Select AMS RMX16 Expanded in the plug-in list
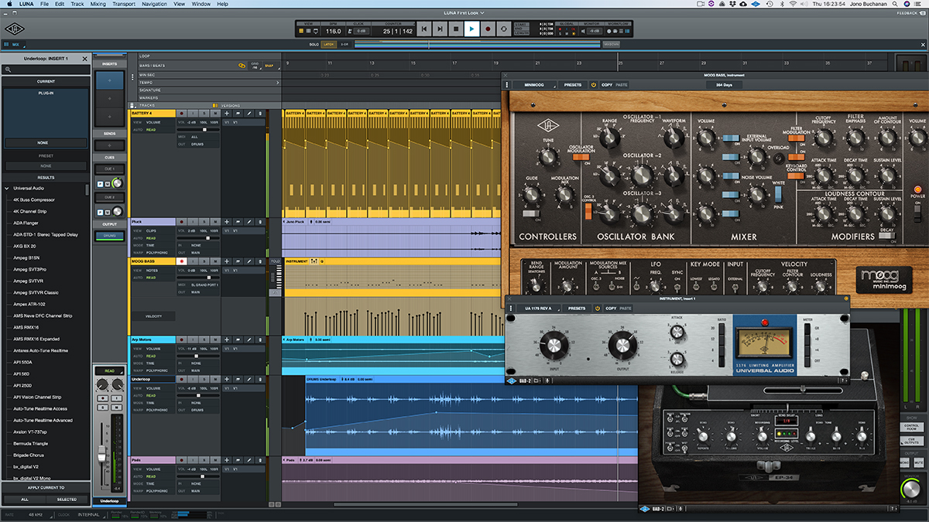The width and height of the screenshot is (929, 522). 36,339
